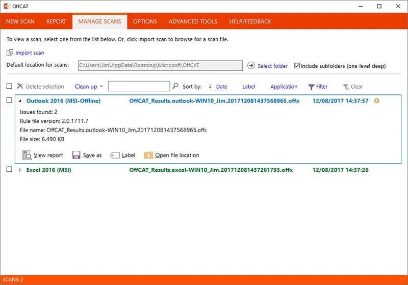This screenshot has width=408, height=285.
Task: Expand the Excel 2016 (MSI) scan row
Action: pyautogui.click(x=20, y=170)
